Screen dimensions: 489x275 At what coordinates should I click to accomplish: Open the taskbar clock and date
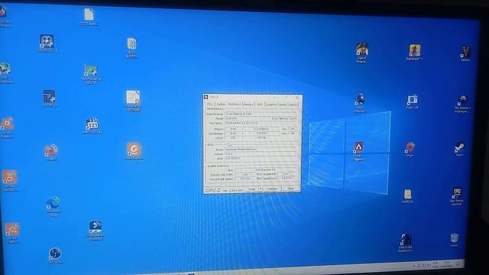coord(446,265)
